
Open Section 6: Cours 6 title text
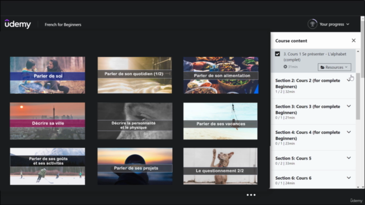click(x=293, y=178)
